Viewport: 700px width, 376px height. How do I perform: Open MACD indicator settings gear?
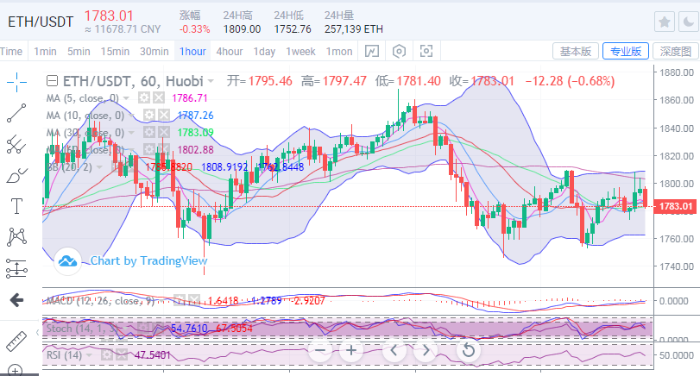[179, 300]
